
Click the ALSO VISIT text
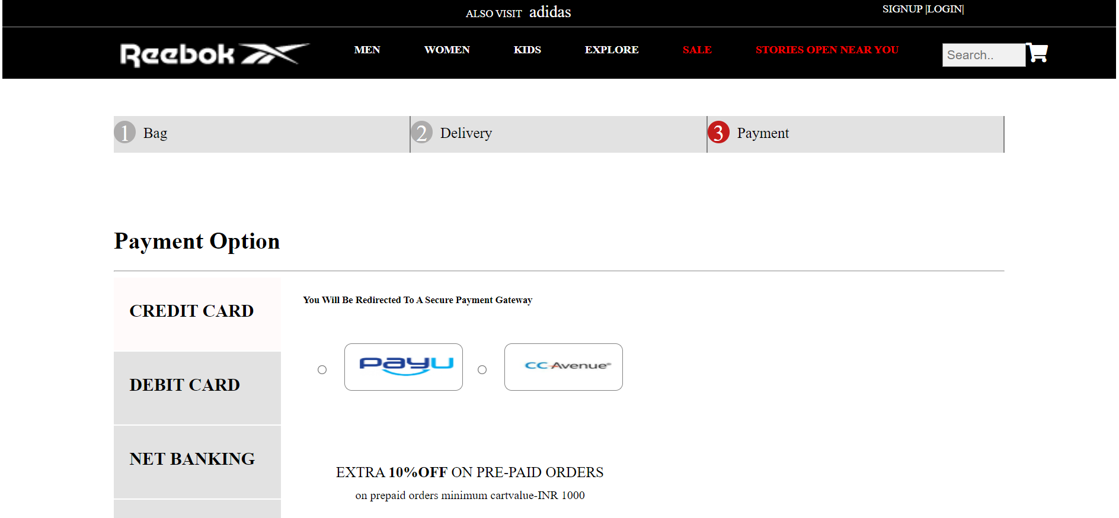(x=494, y=14)
